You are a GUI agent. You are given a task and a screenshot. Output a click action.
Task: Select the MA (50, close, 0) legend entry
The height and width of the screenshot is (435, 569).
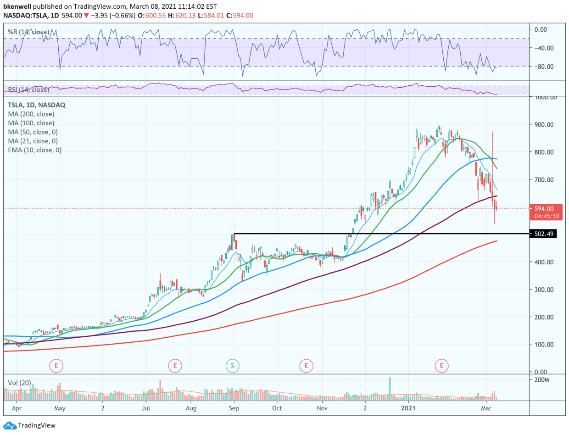32,132
